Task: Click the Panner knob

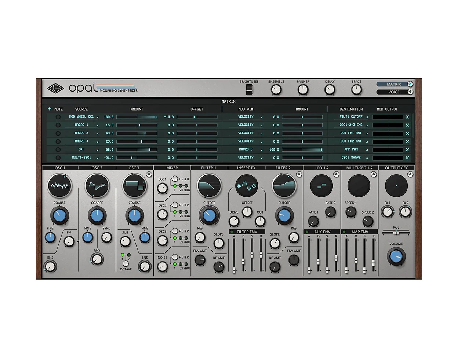Action: pyautogui.click(x=303, y=90)
